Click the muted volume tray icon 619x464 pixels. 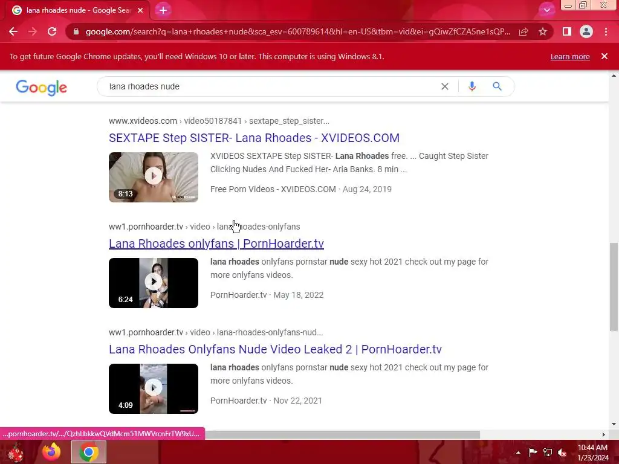pos(562,453)
